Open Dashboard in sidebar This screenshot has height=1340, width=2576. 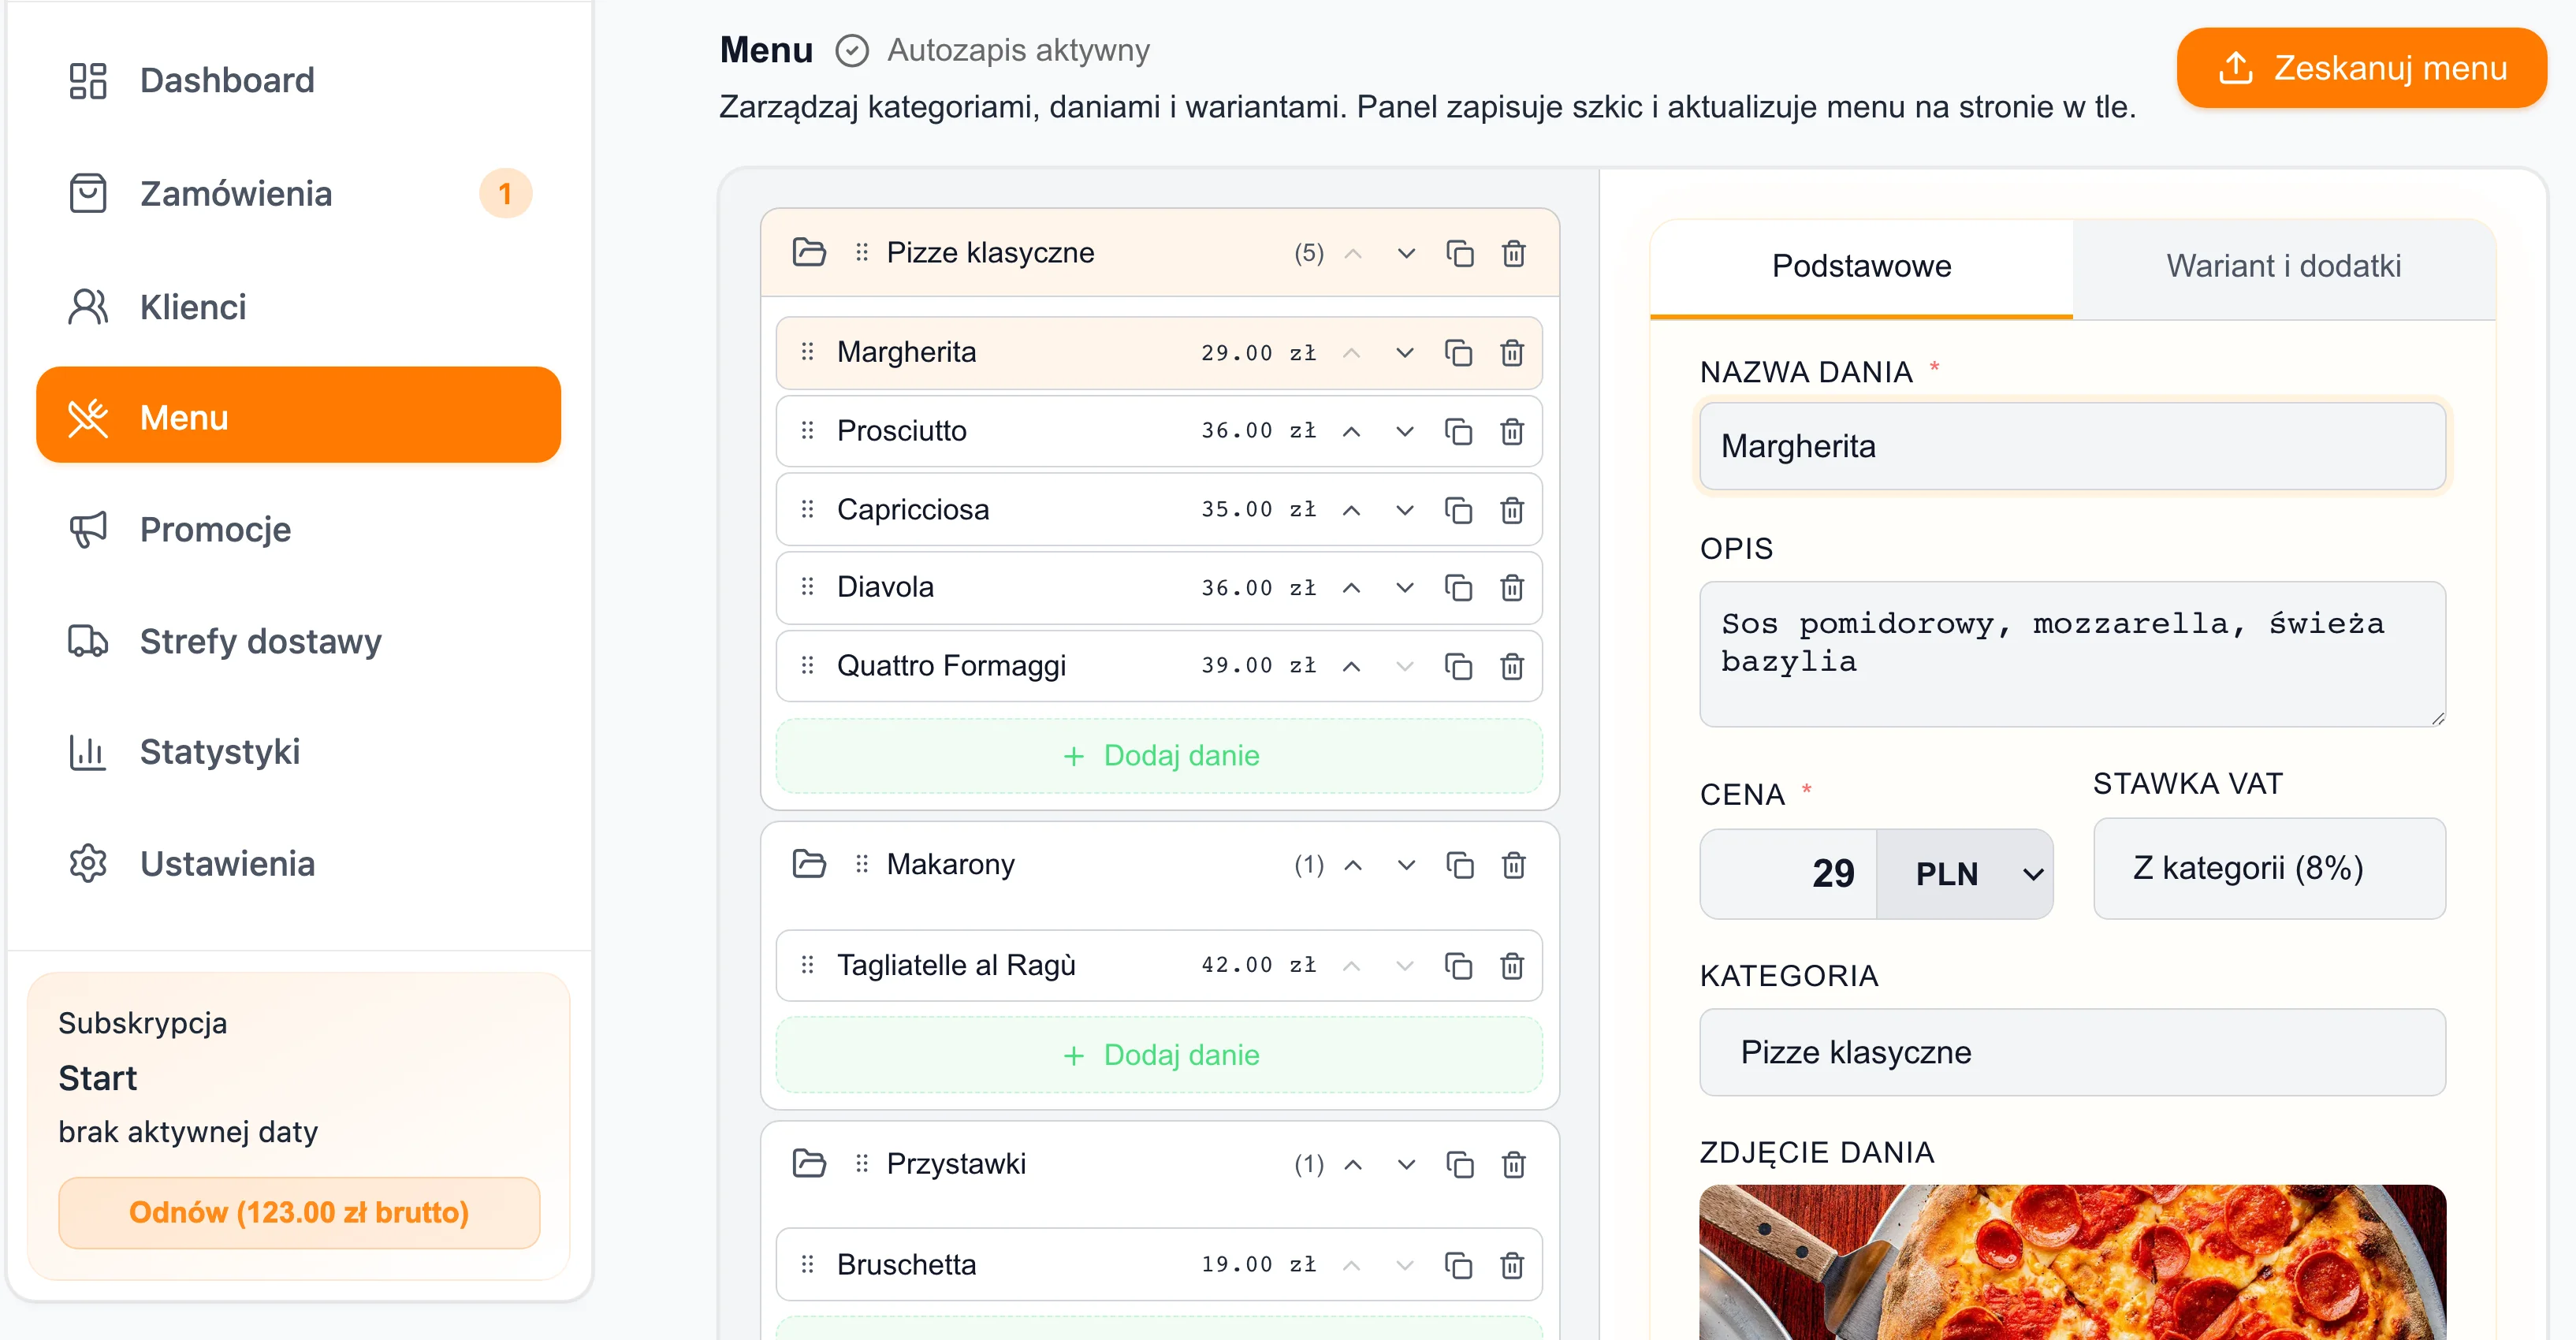tap(298, 80)
